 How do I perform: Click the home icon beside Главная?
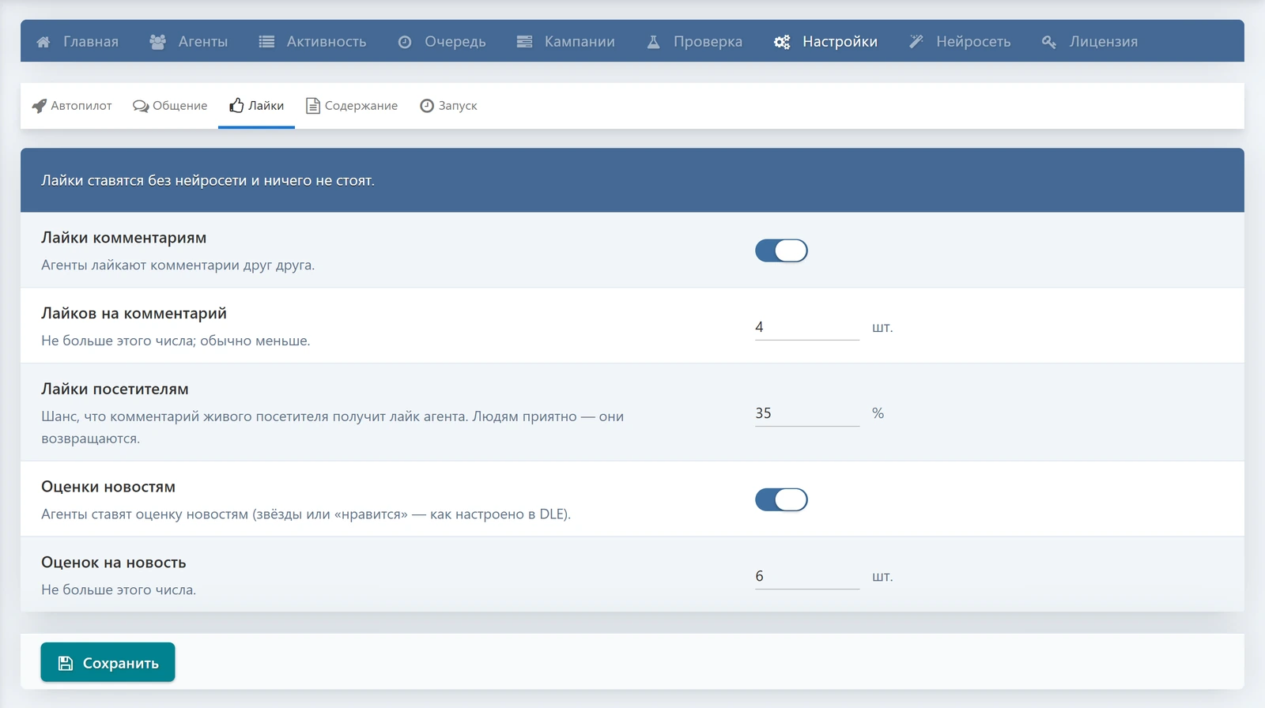(x=43, y=42)
